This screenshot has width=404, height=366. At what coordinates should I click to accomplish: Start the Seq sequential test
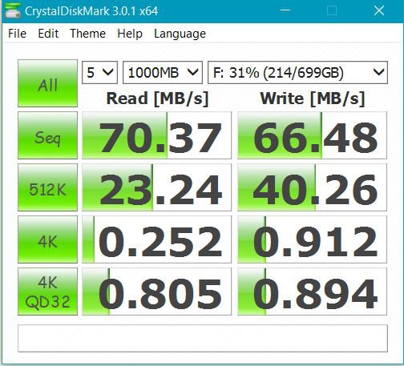coord(47,135)
